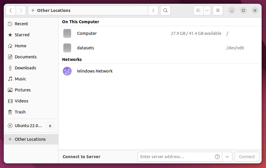
Task: Expand recent servers dropdown arrow
Action: tap(227, 157)
